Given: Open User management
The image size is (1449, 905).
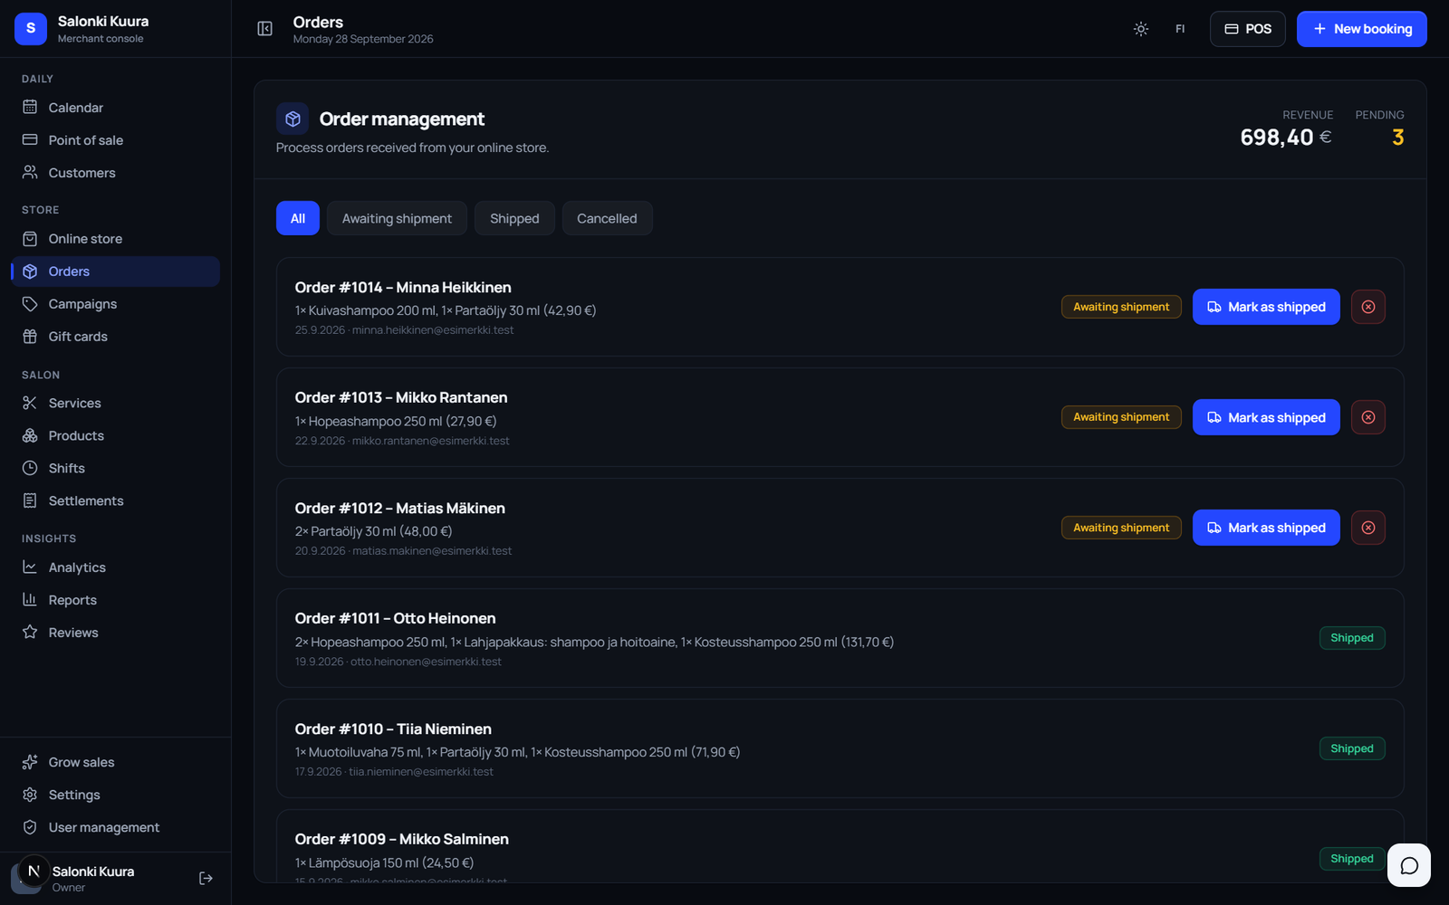Looking at the screenshot, I should point(115,827).
